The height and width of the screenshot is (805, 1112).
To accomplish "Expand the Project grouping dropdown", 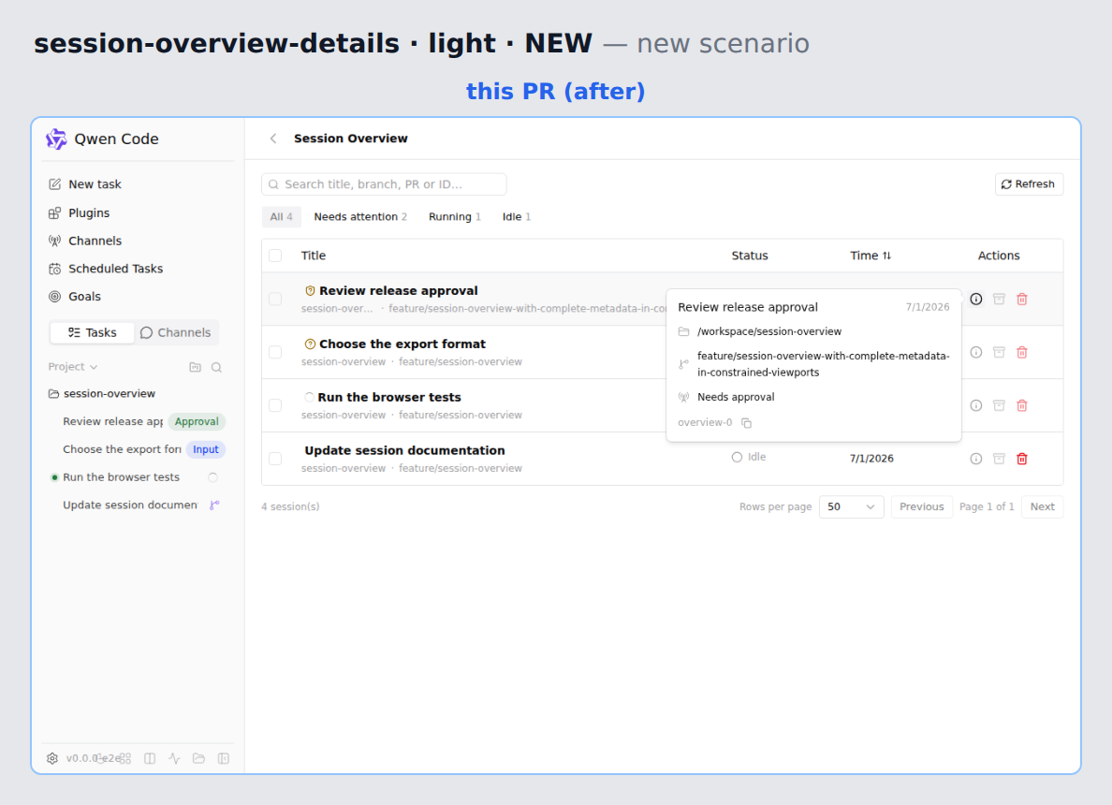I will (x=72, y=367).
